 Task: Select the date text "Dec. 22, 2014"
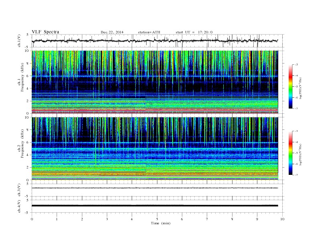tap(112, 32)
